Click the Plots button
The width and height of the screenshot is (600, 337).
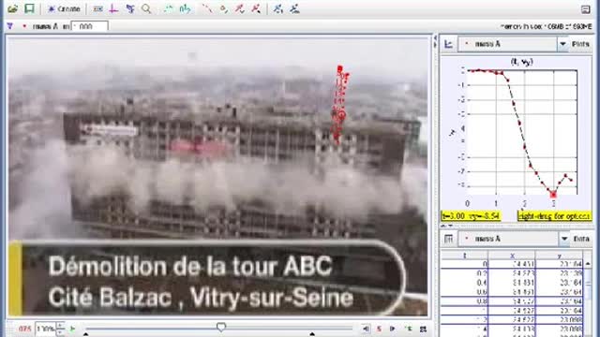[x=580, y=44]
